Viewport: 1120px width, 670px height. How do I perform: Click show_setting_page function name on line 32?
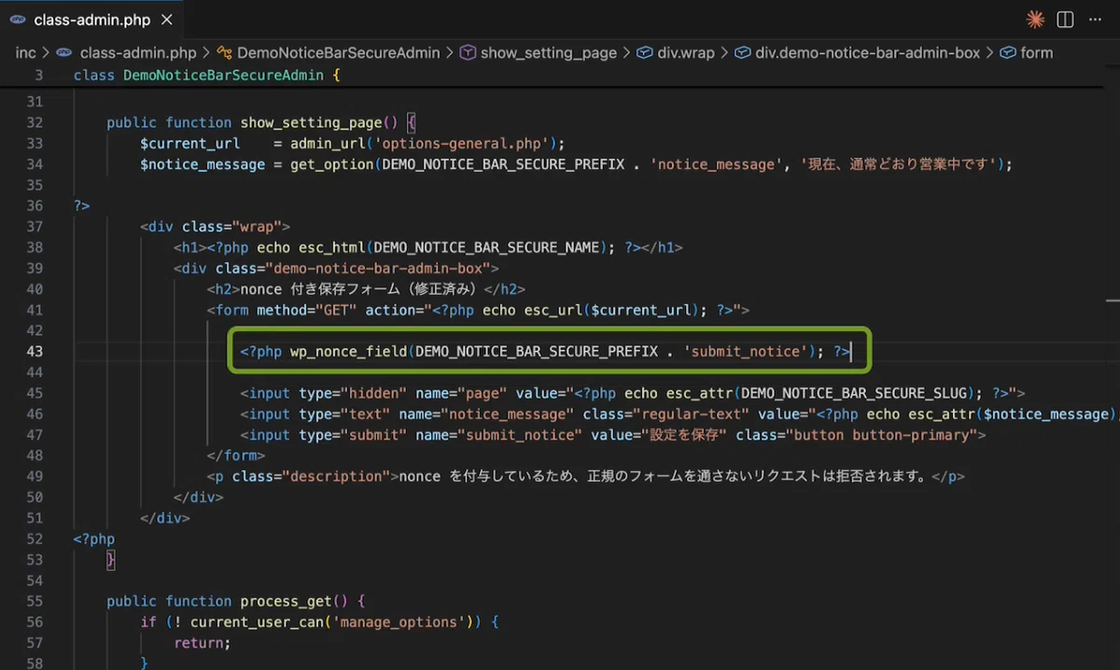pyautogui.click(x=311, y=122)
